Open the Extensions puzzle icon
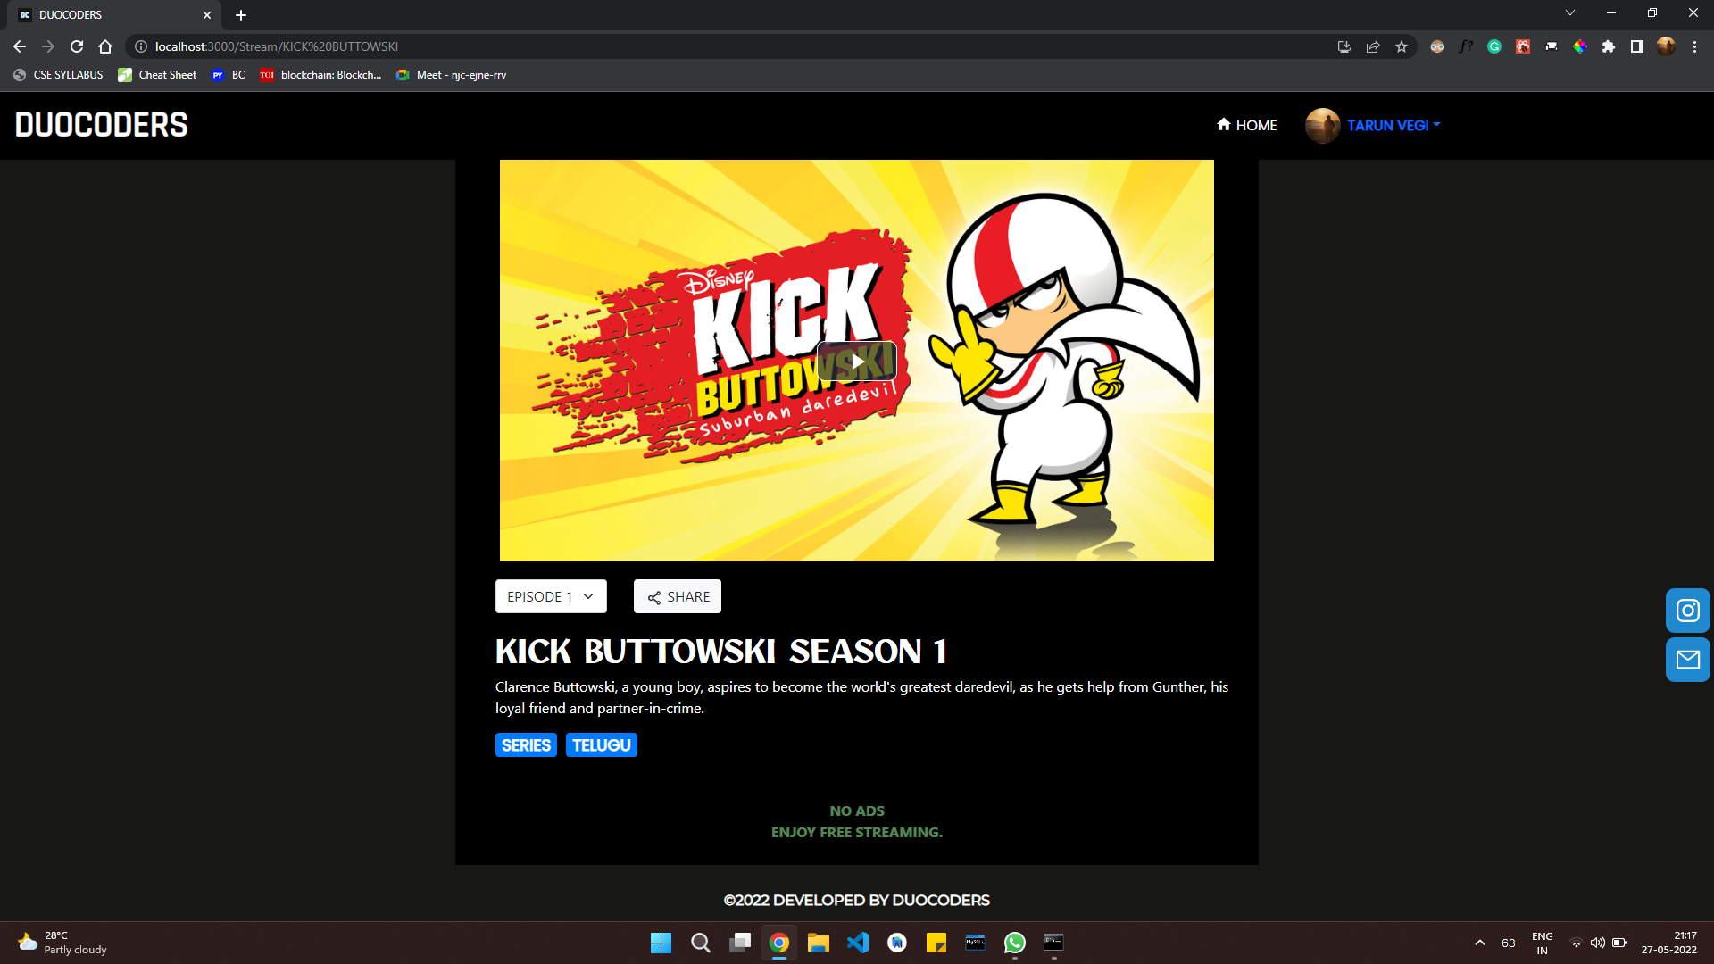Viewport: 1714px width, 964px height. (1609, 46)
